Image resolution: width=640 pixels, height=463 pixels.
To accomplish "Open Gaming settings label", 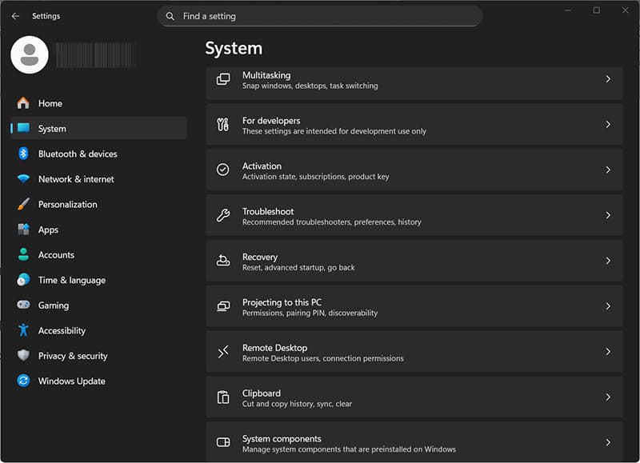I will coord(54,305).
